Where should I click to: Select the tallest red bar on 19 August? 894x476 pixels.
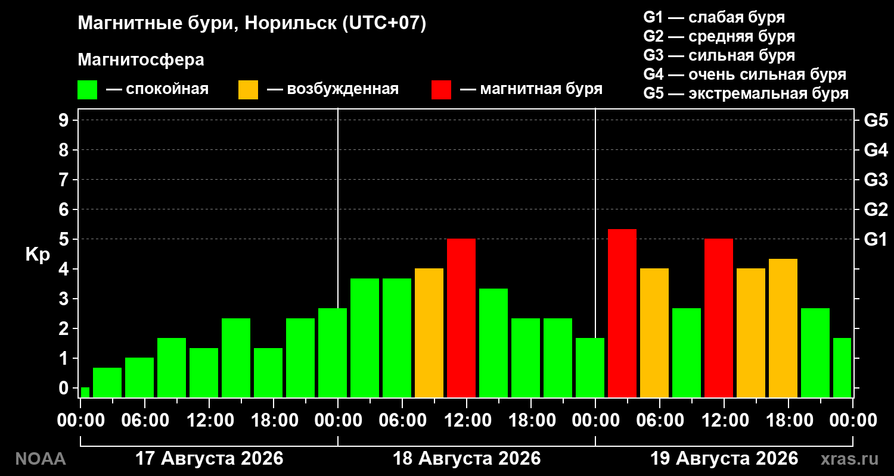click(x=622, y=313)
